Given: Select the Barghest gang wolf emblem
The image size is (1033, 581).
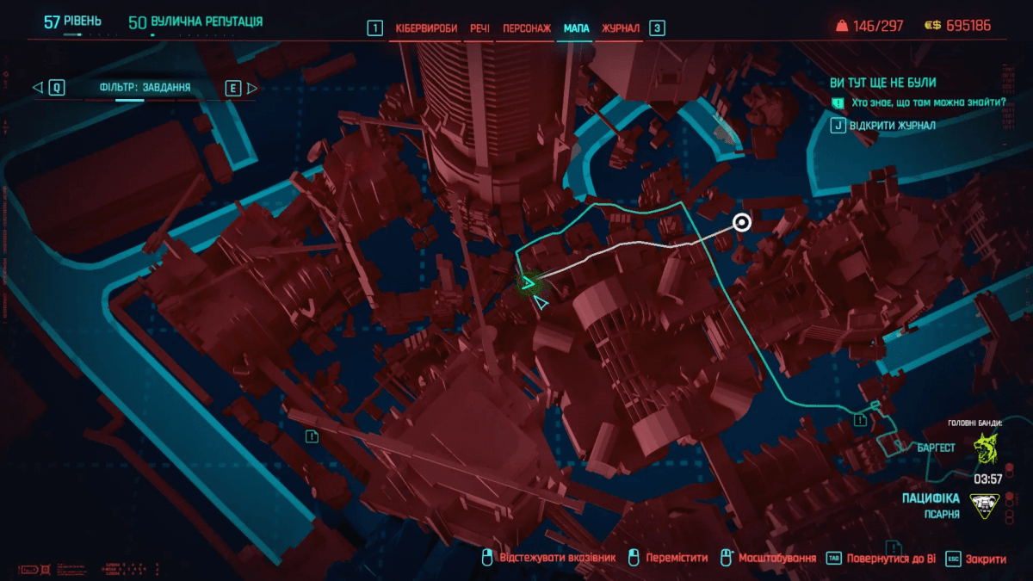Looking at the screenshot, I should click(x=985, y=448).
